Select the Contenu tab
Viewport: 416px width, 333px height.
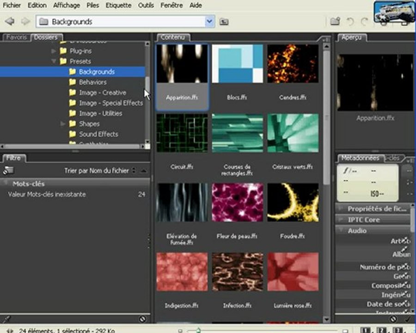(x=173, y=37)
